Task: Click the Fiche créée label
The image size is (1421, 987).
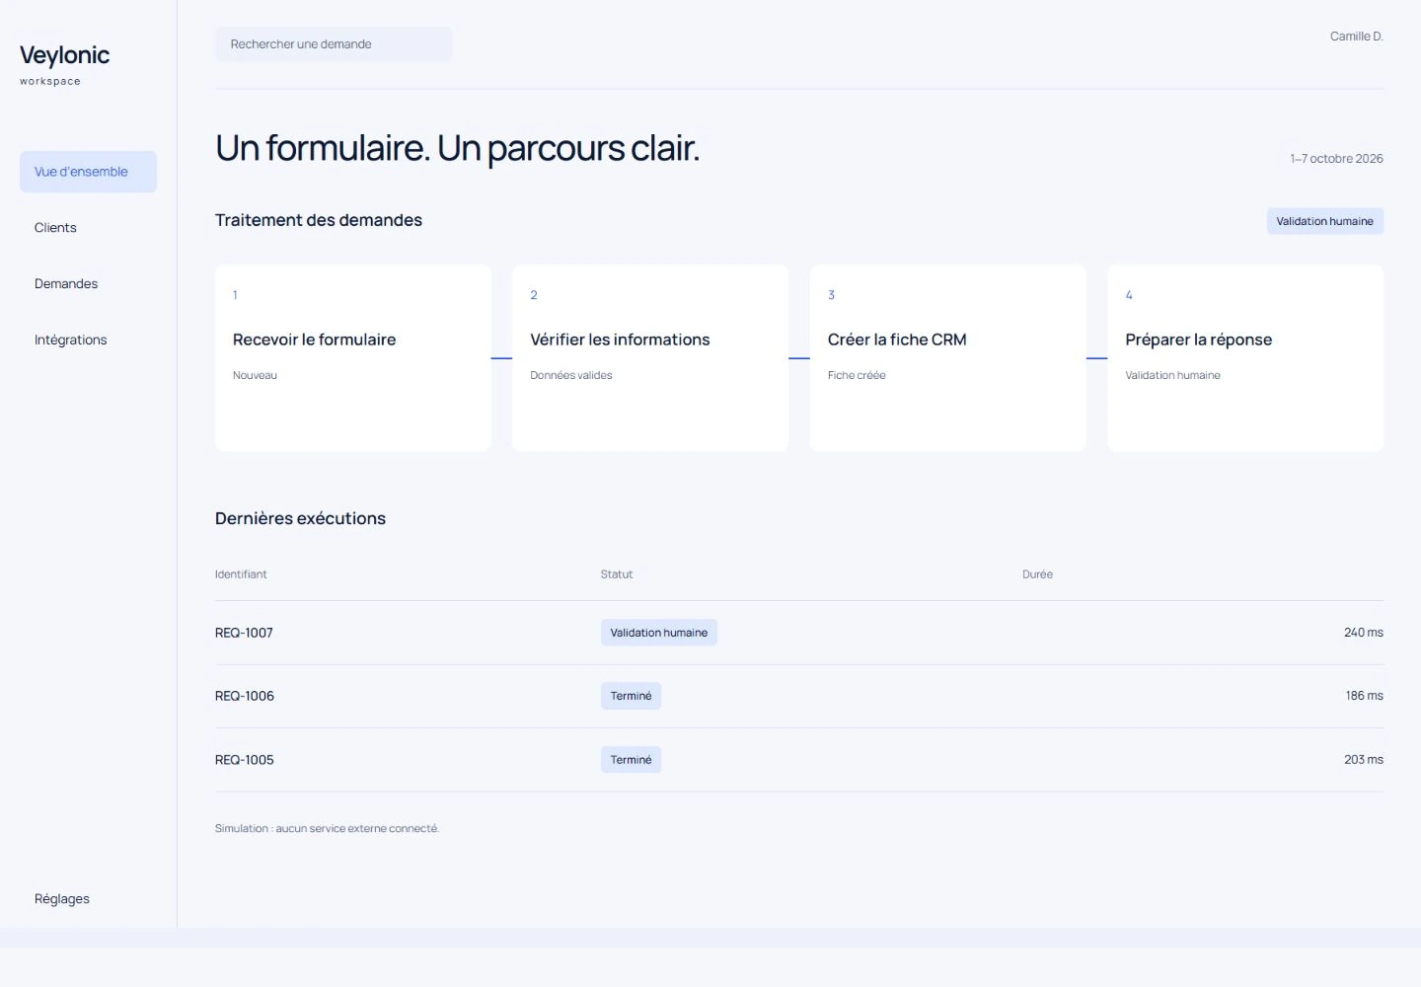Action: [857, 375]
